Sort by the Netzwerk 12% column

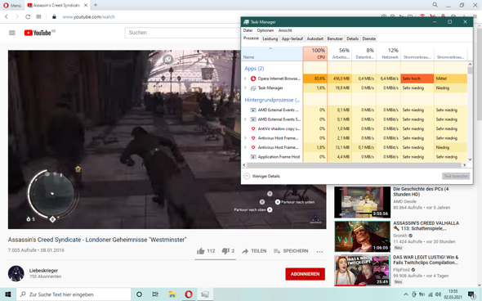click(x=389, y=53)
